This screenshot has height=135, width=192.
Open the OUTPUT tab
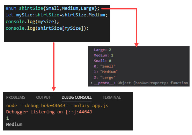tap(43, 97)
